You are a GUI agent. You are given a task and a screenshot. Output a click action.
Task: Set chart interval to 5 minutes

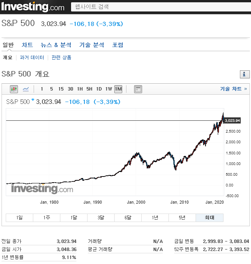pos(51,89)
